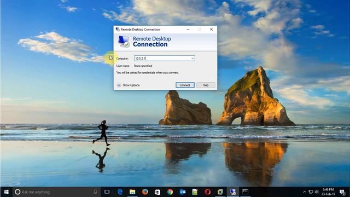The height and width of the screenshot is (197, 350).
Task: Open Outlook from taskbar
Action: pyautogui.click(x=183, y=192)
